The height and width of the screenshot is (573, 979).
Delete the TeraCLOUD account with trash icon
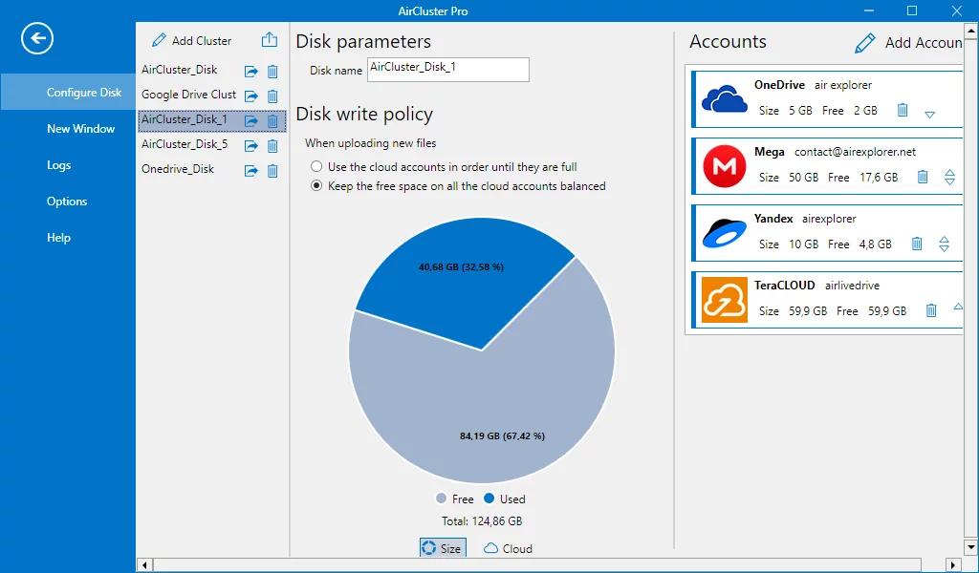tap(931, 310)
